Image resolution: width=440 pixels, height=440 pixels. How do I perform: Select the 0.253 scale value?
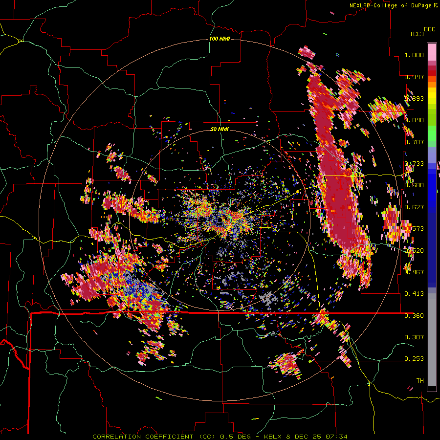coord(414,359)
